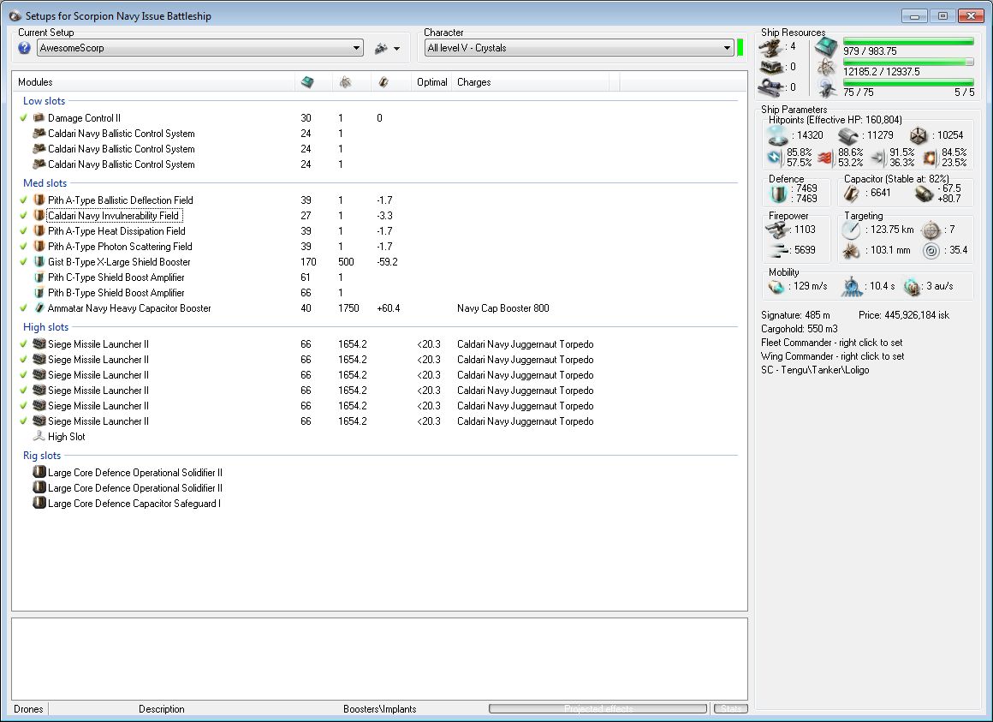This screenshot has width=993, height=722.
Task: Click the empty description text area
Action: 379,659
